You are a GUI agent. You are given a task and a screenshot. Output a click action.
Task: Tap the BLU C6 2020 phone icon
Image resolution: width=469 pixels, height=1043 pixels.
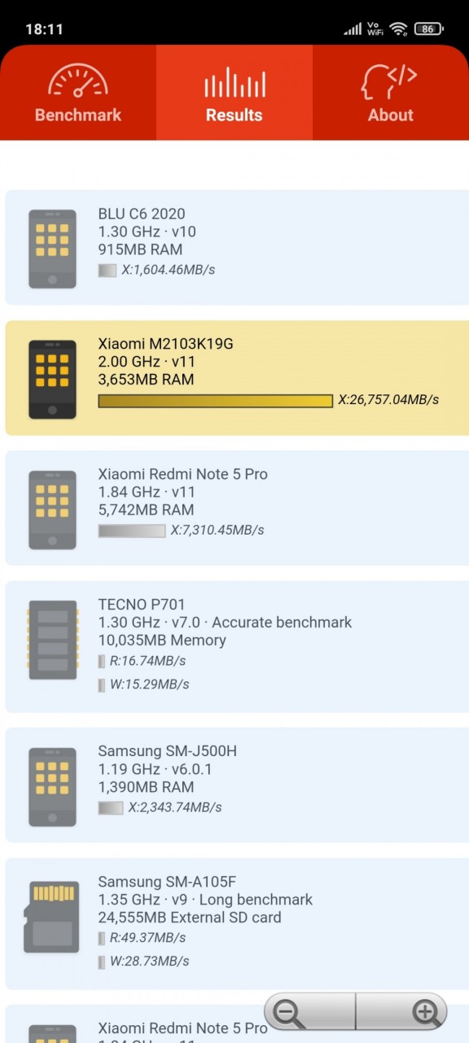pyautogui.click(x=53, y=249)
